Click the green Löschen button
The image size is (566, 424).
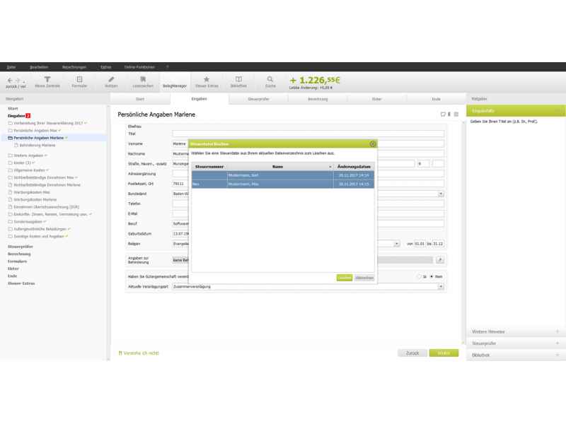[x=344, y=278]
